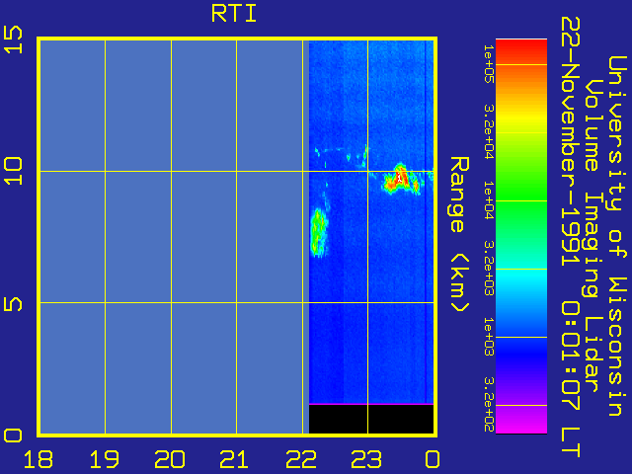Screen dimensions: 632x474
Task: Click the "Range (km)" axis title
Action: tap(459, 235)
